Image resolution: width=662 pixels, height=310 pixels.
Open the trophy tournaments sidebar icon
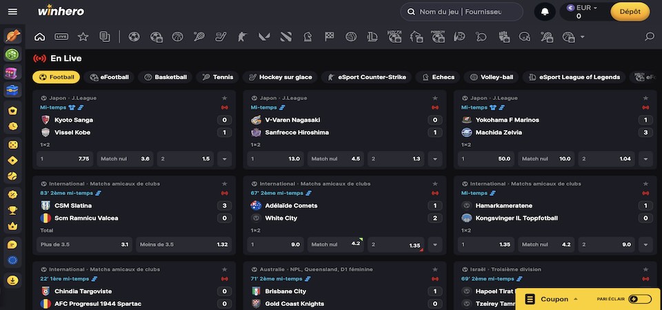point(12,210)
